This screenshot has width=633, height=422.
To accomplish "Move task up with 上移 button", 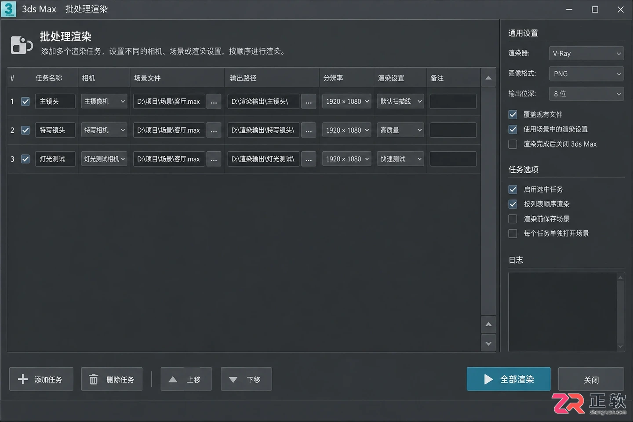I will (x=186, y=379).
